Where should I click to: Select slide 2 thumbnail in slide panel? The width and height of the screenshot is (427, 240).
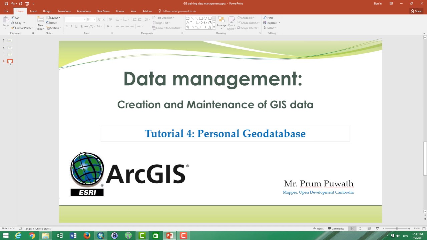10,47
